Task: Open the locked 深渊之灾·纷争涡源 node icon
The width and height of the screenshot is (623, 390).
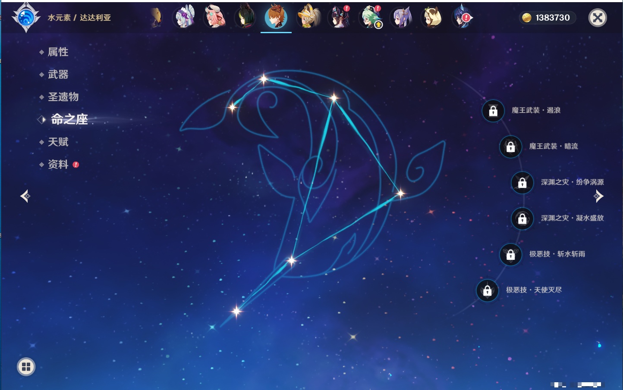Action: tap(522, 182)
